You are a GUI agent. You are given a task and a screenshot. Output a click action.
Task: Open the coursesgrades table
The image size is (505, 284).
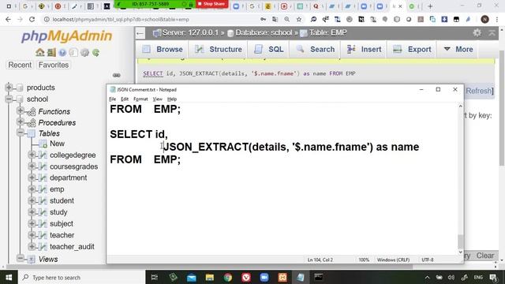point(73,166)
